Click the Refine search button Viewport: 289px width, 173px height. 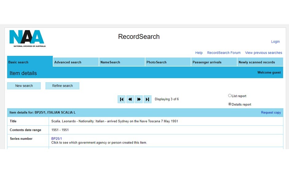point(62,86)
